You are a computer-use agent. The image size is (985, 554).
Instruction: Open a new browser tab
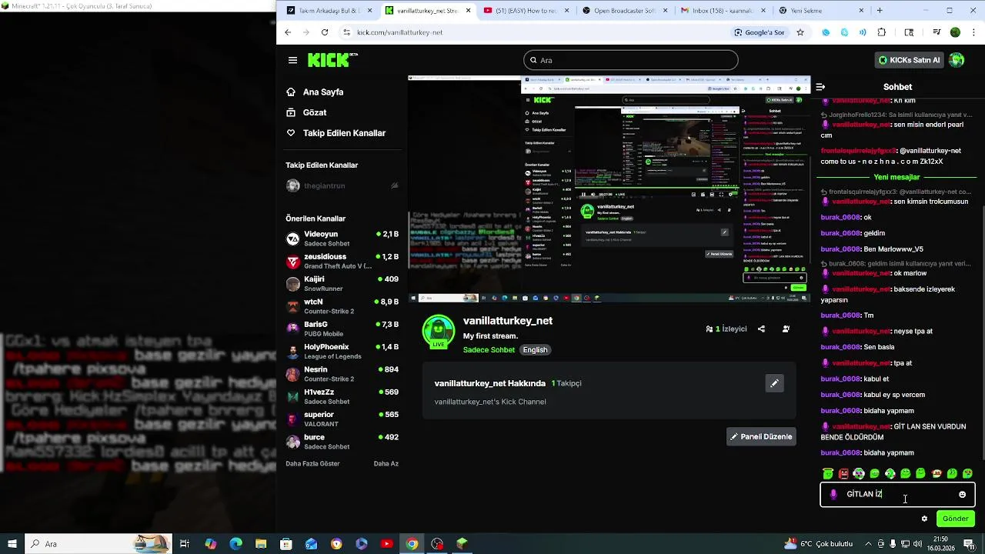(880, 11)
